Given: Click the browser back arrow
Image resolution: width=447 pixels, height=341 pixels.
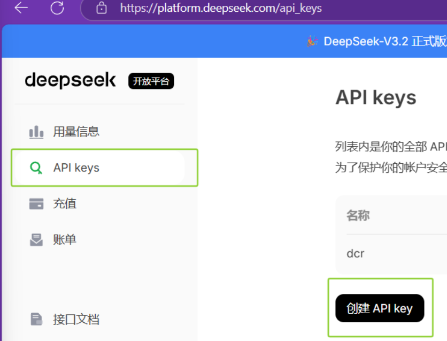Looking at the screenshot, I should pos(21,7).
